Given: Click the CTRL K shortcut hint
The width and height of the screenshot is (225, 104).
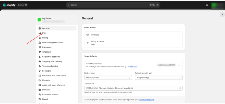Looking at the screenshot, I should (x=154, y=5).
